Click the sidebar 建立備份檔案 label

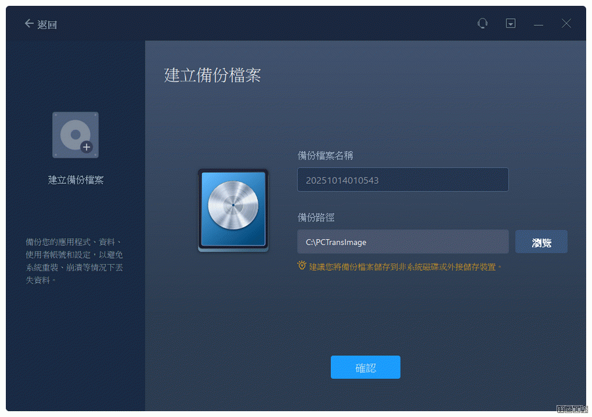click(x=76, y=180)
